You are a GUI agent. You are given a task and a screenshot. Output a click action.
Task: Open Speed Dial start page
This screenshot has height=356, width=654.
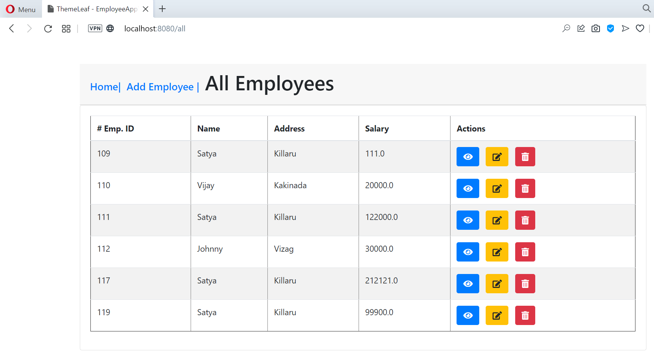66,29
